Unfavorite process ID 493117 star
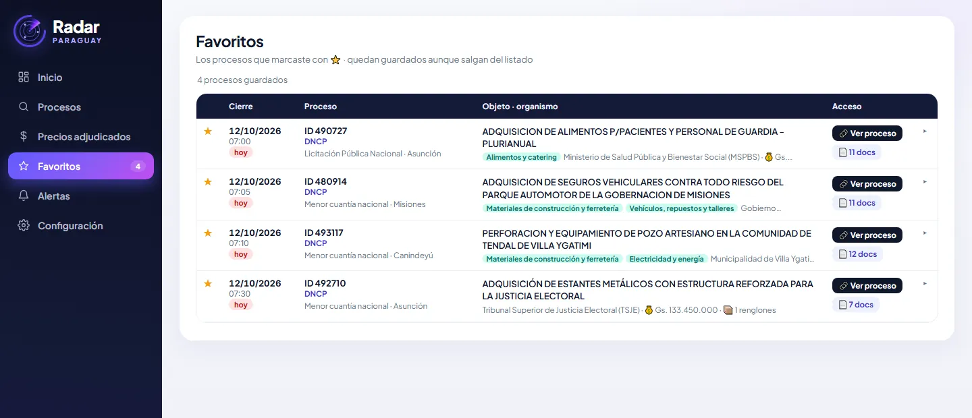Screen dimensions: 972x418 (208, 233)
